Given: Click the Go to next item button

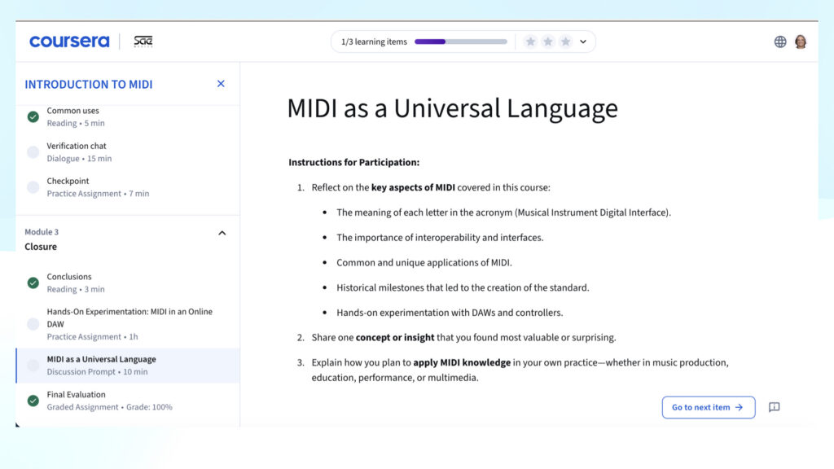Looking at the screenshot, I should pos(708,407).
